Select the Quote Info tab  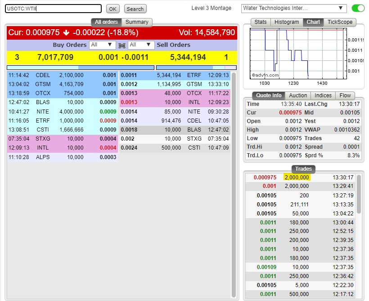click(x=269, y=96)
